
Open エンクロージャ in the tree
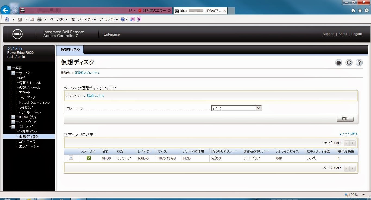click(29, 146)
